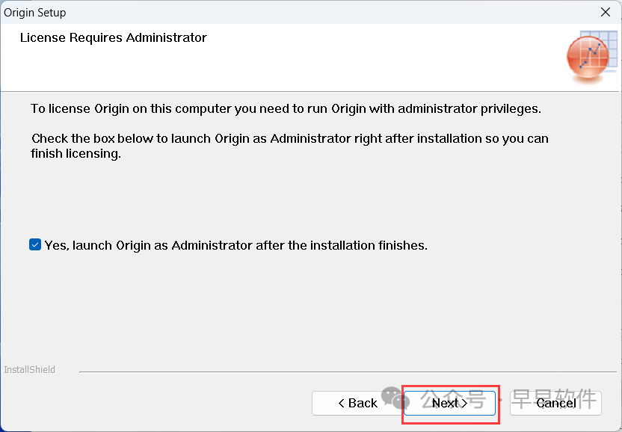The width and height of the screenshot is (622, 432).
Task: Click the left chevron on Back button
Action: [x=342, y=403]
